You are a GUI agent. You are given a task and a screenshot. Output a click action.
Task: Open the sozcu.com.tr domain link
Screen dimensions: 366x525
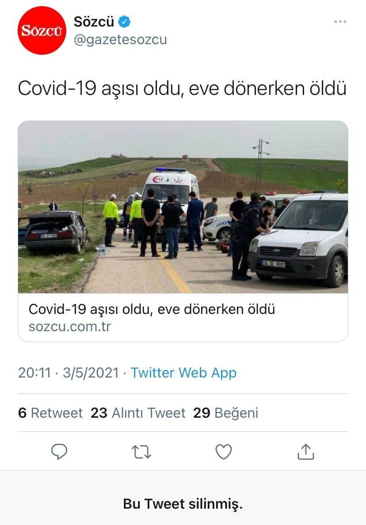[x=70, y=327]
